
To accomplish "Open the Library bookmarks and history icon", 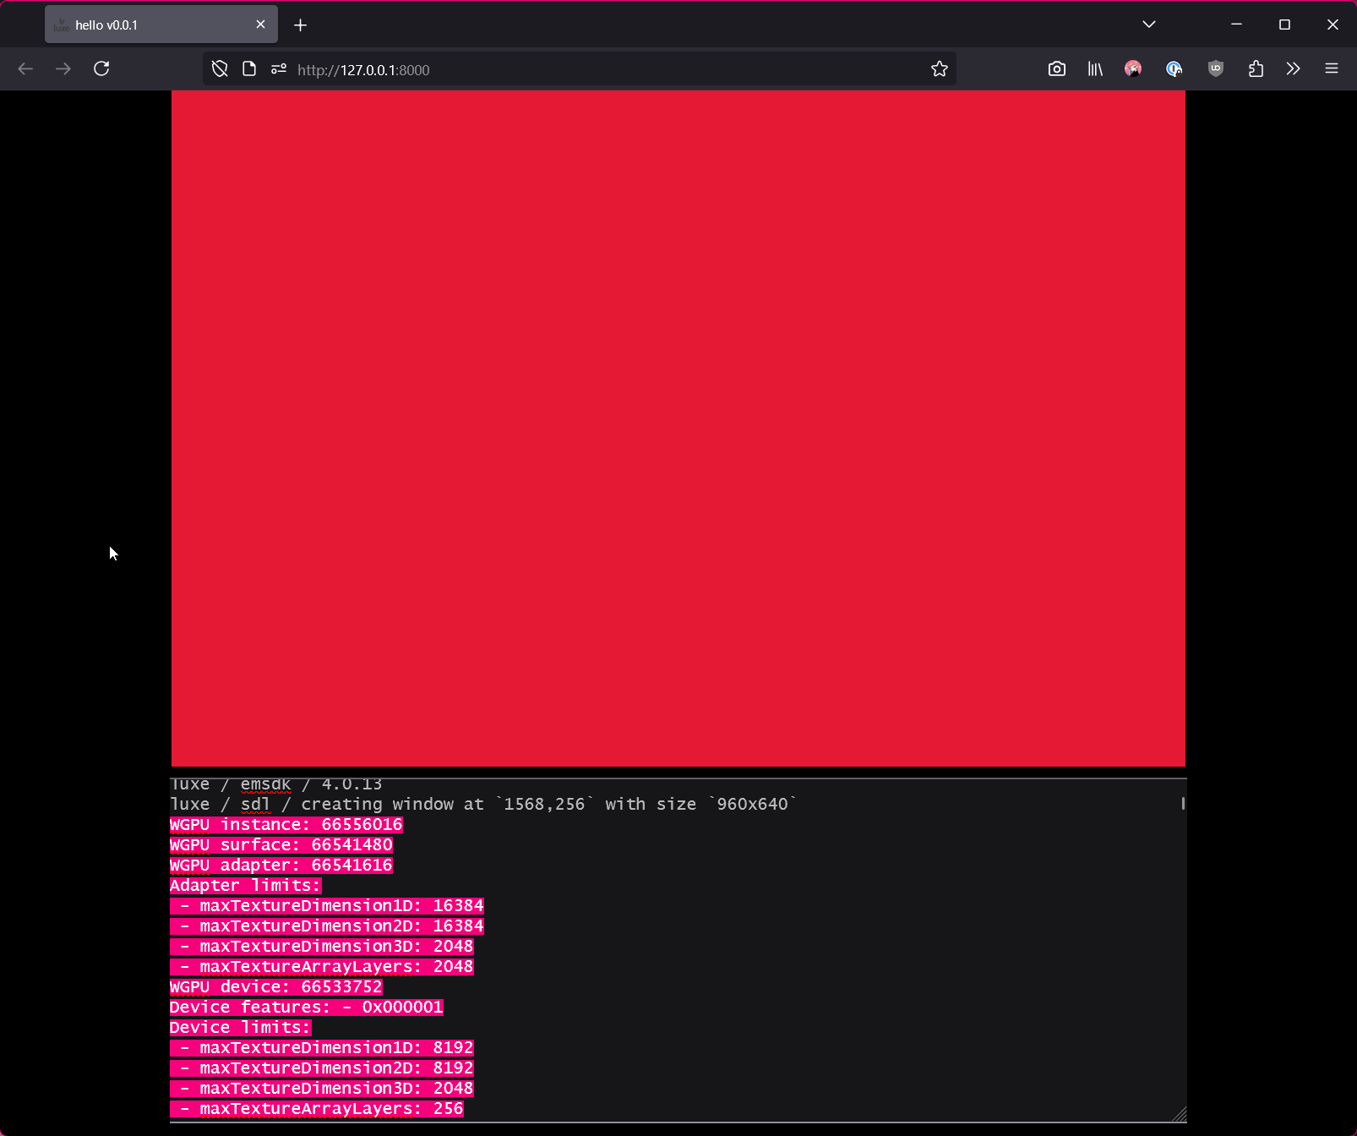I will [x=1095, y=69].
